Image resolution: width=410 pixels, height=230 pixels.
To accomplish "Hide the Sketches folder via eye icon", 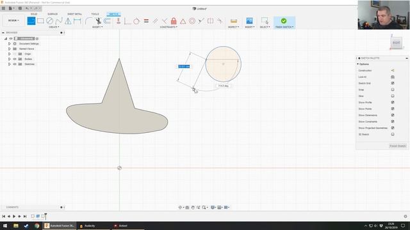I will (15, 64).
